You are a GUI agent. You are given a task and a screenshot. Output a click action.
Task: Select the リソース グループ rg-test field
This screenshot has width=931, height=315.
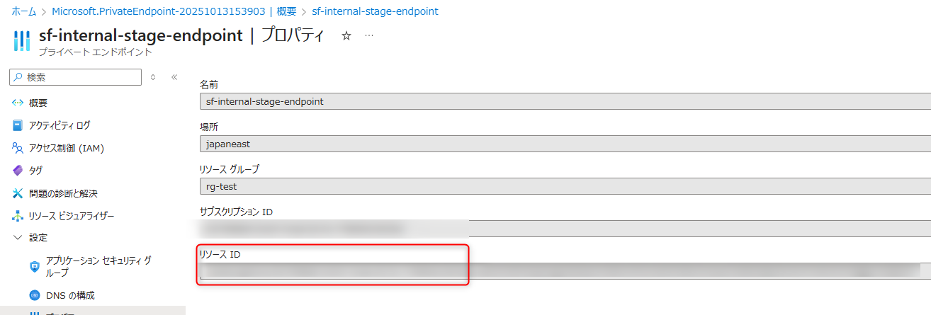tap(565, 187)
